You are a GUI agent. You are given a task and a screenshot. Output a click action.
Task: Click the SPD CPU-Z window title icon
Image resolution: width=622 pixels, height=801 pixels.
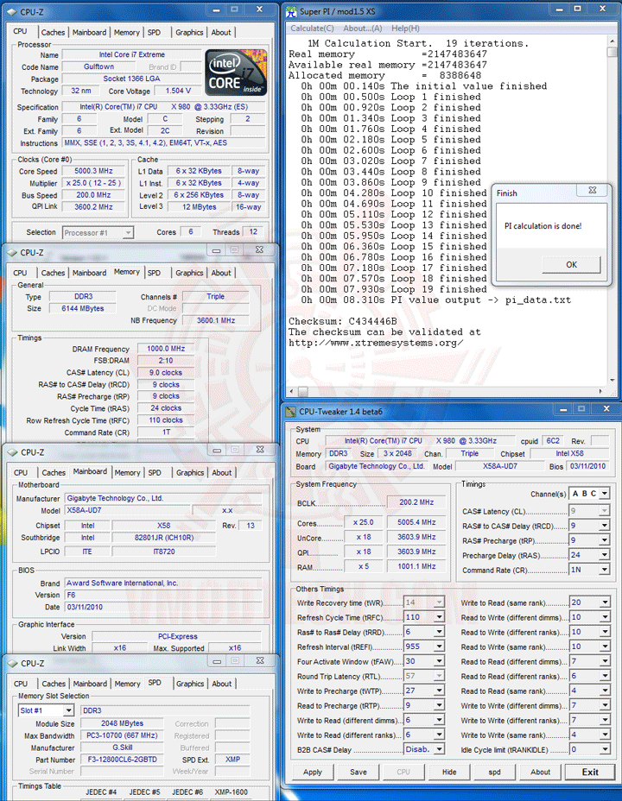[12, 663]
